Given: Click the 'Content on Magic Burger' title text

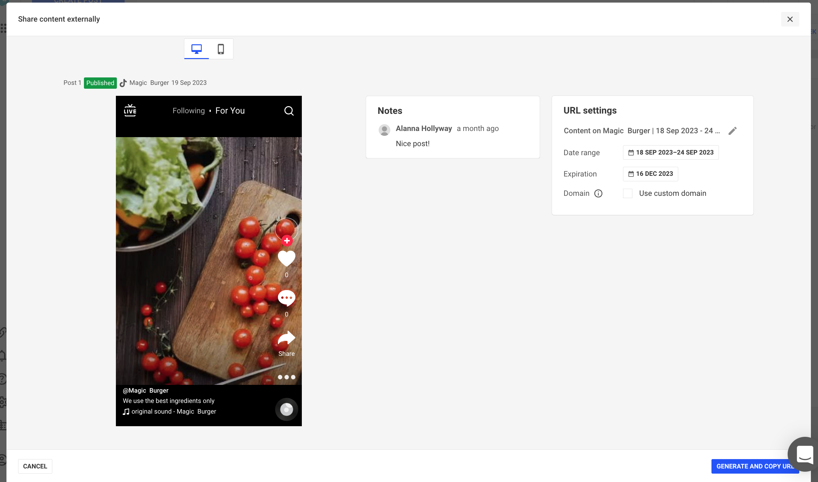Looking at the screenshot, I should tap(641, 131).
